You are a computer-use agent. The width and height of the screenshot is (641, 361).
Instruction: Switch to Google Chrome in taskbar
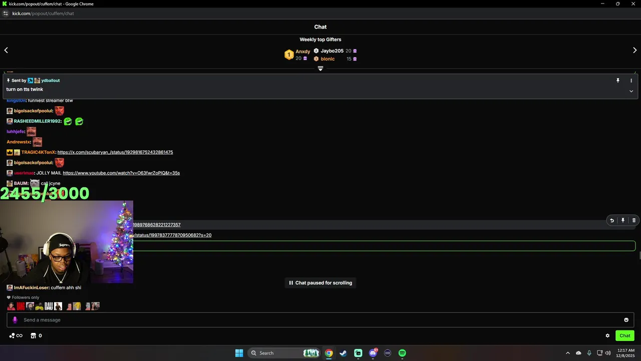click(329, 353)
